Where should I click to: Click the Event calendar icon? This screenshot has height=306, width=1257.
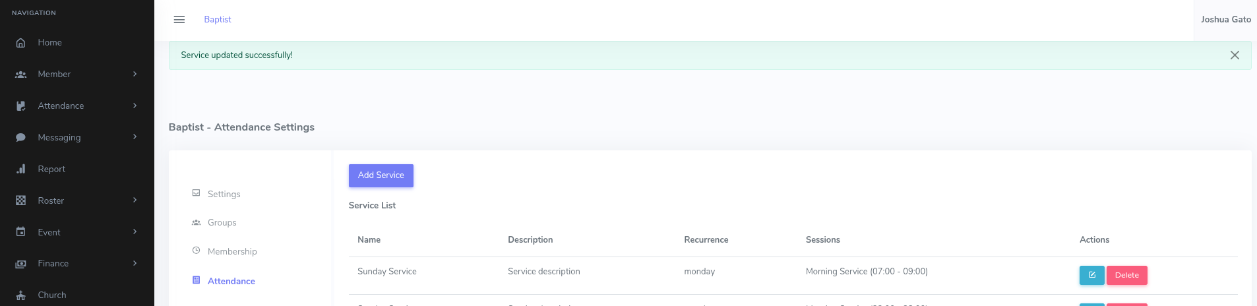pyautogui.click(x=21, y=232)
